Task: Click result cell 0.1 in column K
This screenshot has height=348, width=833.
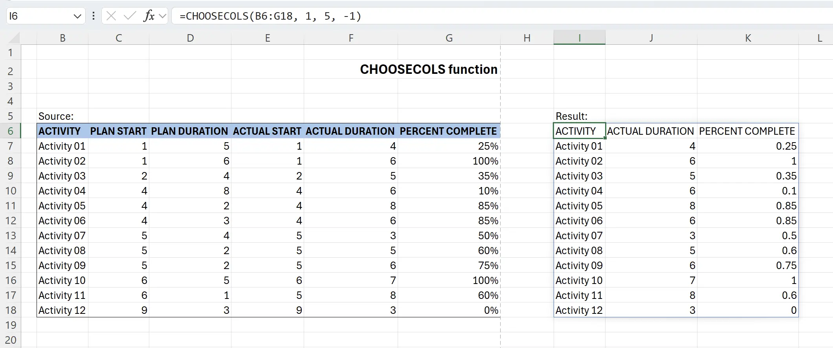Action: (x=748, y=191)
